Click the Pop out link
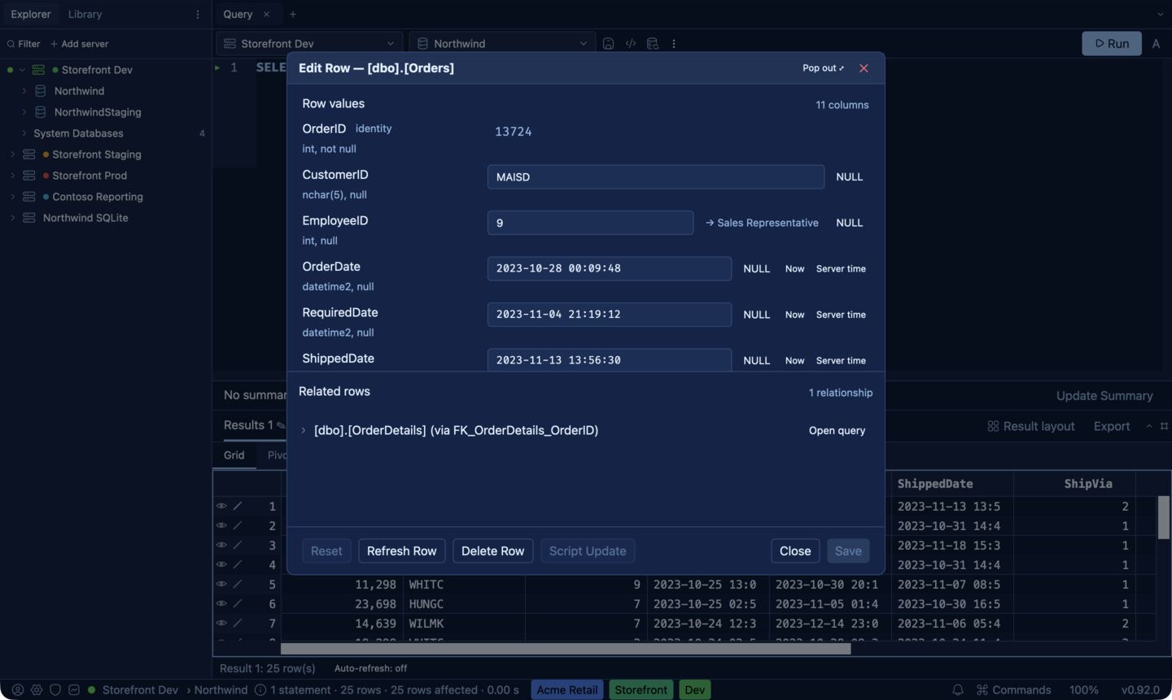 [x=823, y=68]
